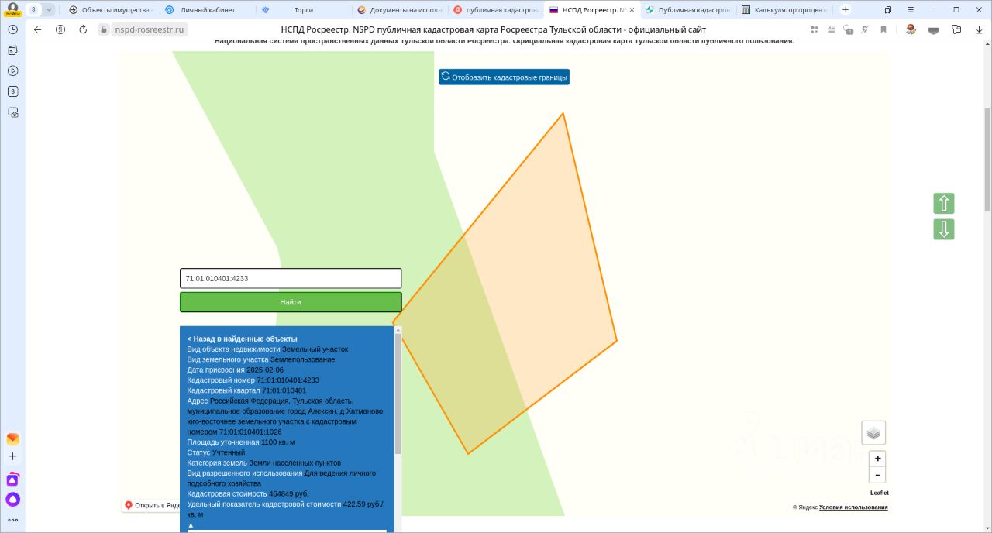Image resolution: width=992 pixels, height=533 pixels.
Task: Open the extensions puzzle folder icon
Action: coord(956,29)
